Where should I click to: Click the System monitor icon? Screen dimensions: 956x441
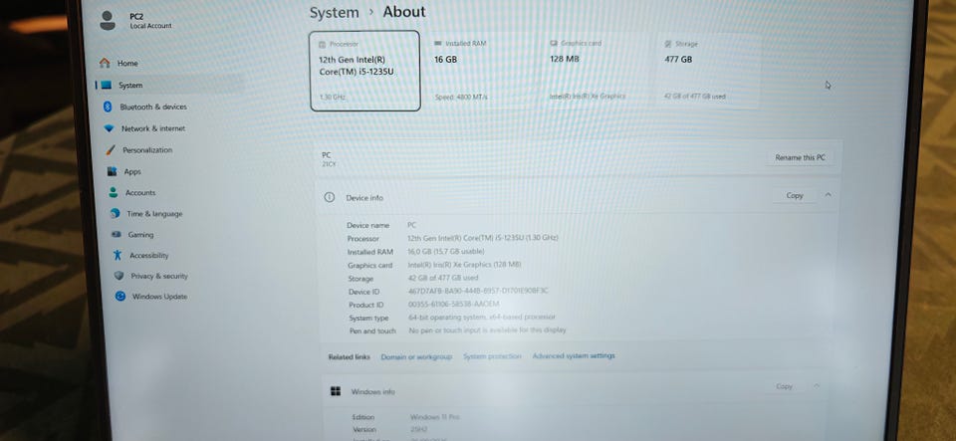point(107,86)
